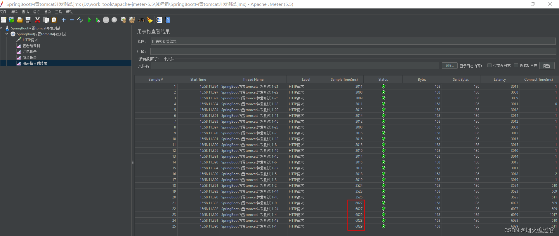
Task: Expand all nodes with the plus icon
Action: [x=64, y=20]
